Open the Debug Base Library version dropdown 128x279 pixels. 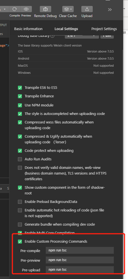[x=82, y=35]
